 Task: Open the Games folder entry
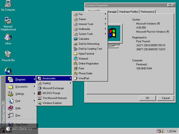click(x=90, y=19)
